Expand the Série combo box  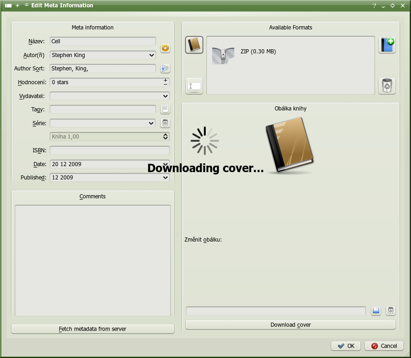pos(152,123)
